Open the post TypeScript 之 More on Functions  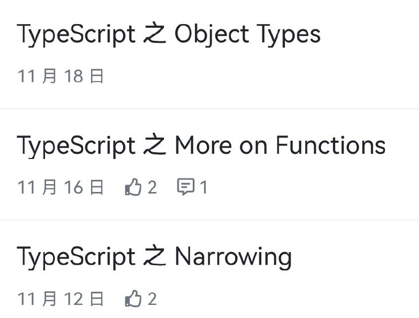(201, 145)
